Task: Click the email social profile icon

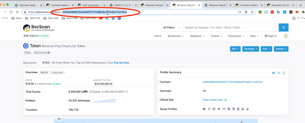Action: (204, 109)
